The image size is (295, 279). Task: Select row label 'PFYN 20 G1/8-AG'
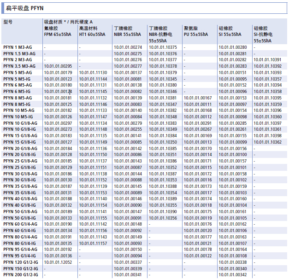coord(20,148)
